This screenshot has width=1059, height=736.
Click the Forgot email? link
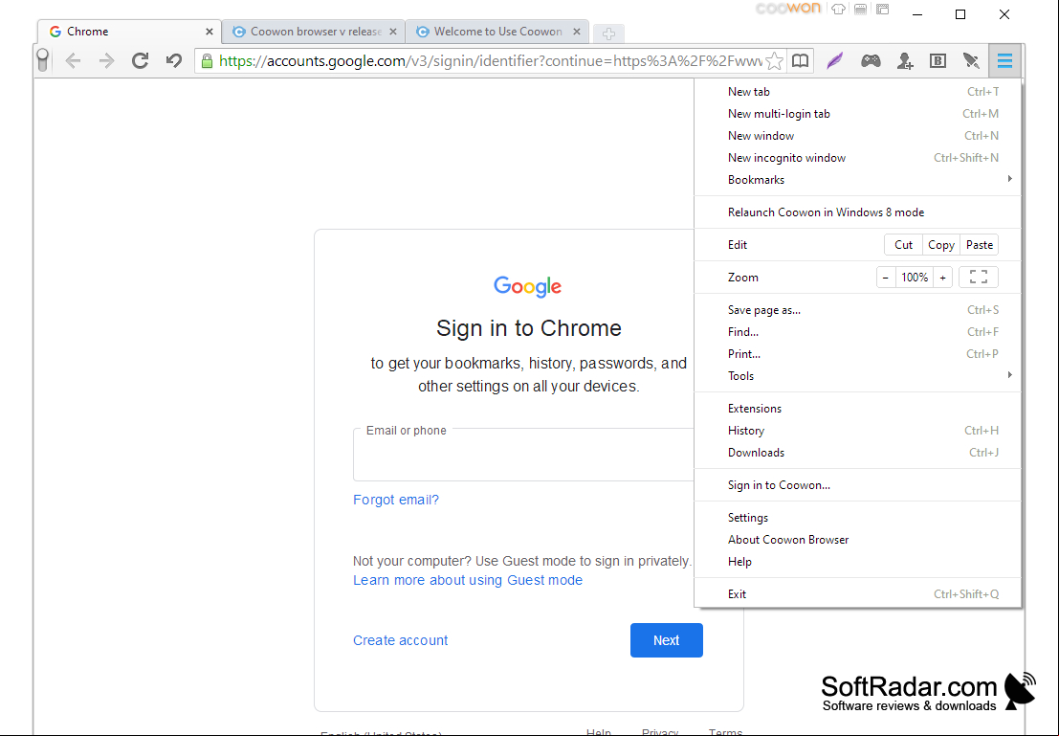pyautogui.click(x=396, y=500)
